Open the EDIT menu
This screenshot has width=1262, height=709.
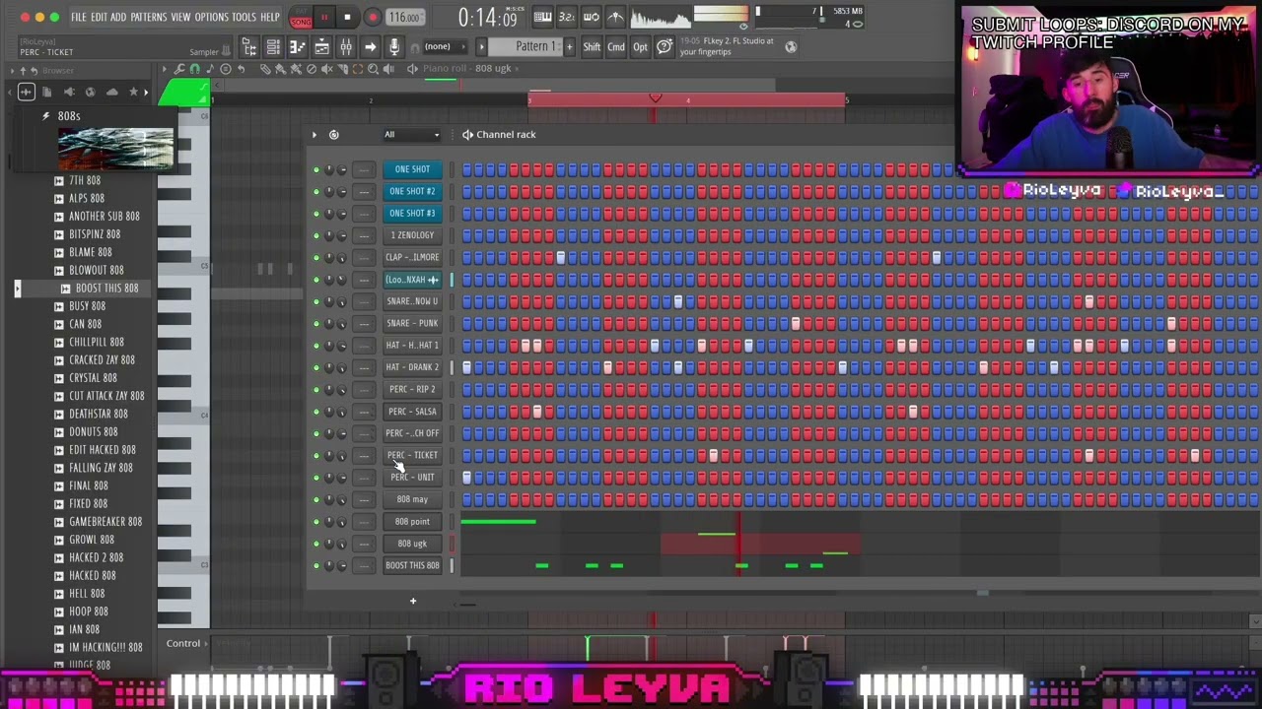99,17
